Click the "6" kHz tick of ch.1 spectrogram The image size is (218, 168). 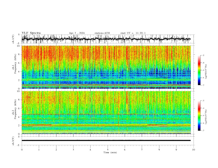20,63
